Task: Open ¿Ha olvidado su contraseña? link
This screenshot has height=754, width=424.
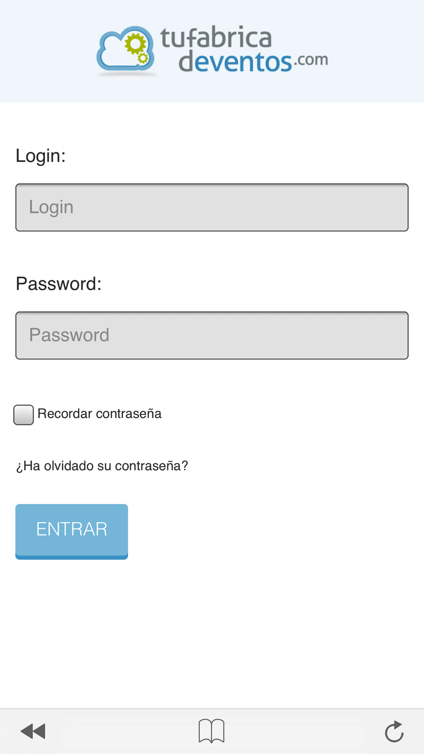Action: pyautogui.click(x=102, y=466)
